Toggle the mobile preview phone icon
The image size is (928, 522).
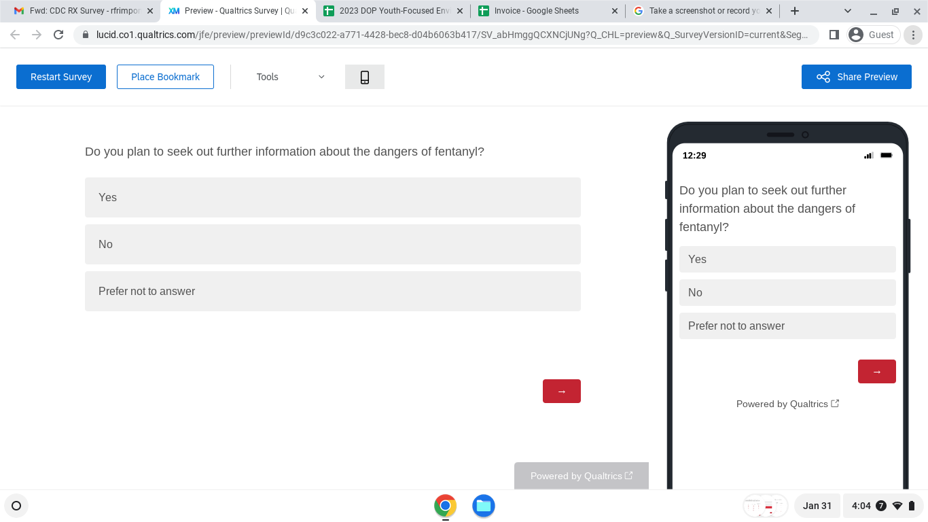[364, 77]
